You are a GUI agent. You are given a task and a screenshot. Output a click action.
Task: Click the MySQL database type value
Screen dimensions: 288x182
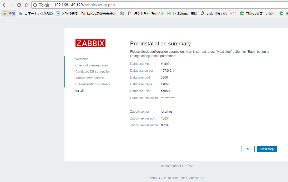coord(166,64)
